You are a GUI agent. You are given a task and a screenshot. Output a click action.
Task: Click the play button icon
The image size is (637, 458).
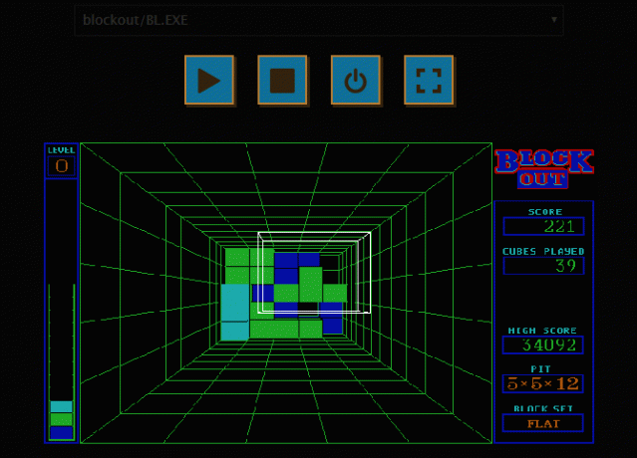click(209, 81)
